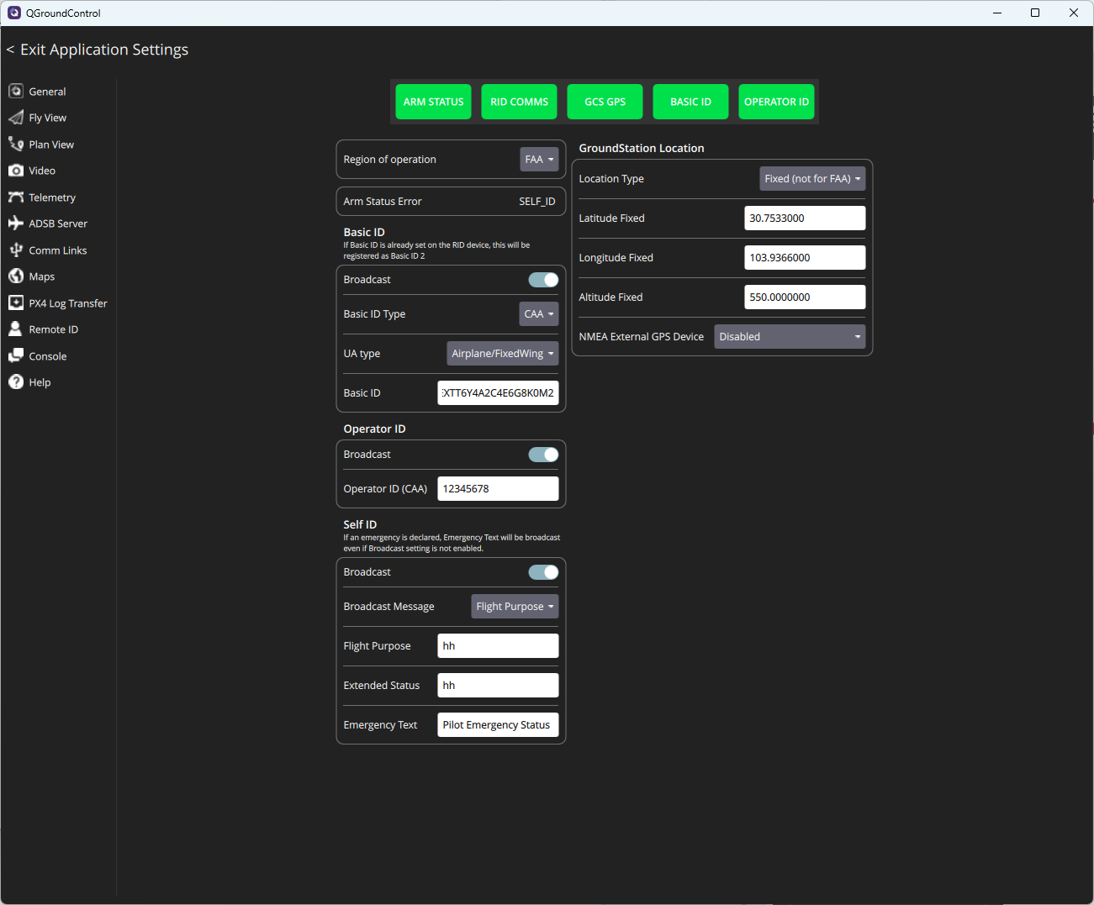Click the Video camera icon
This screenshot has width=1094, height=905.
point(16,171)
